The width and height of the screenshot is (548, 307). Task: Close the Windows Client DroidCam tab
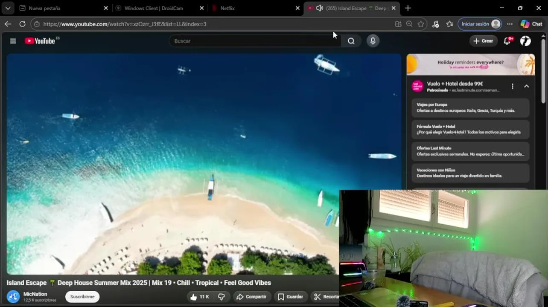(x=202, y=8)
